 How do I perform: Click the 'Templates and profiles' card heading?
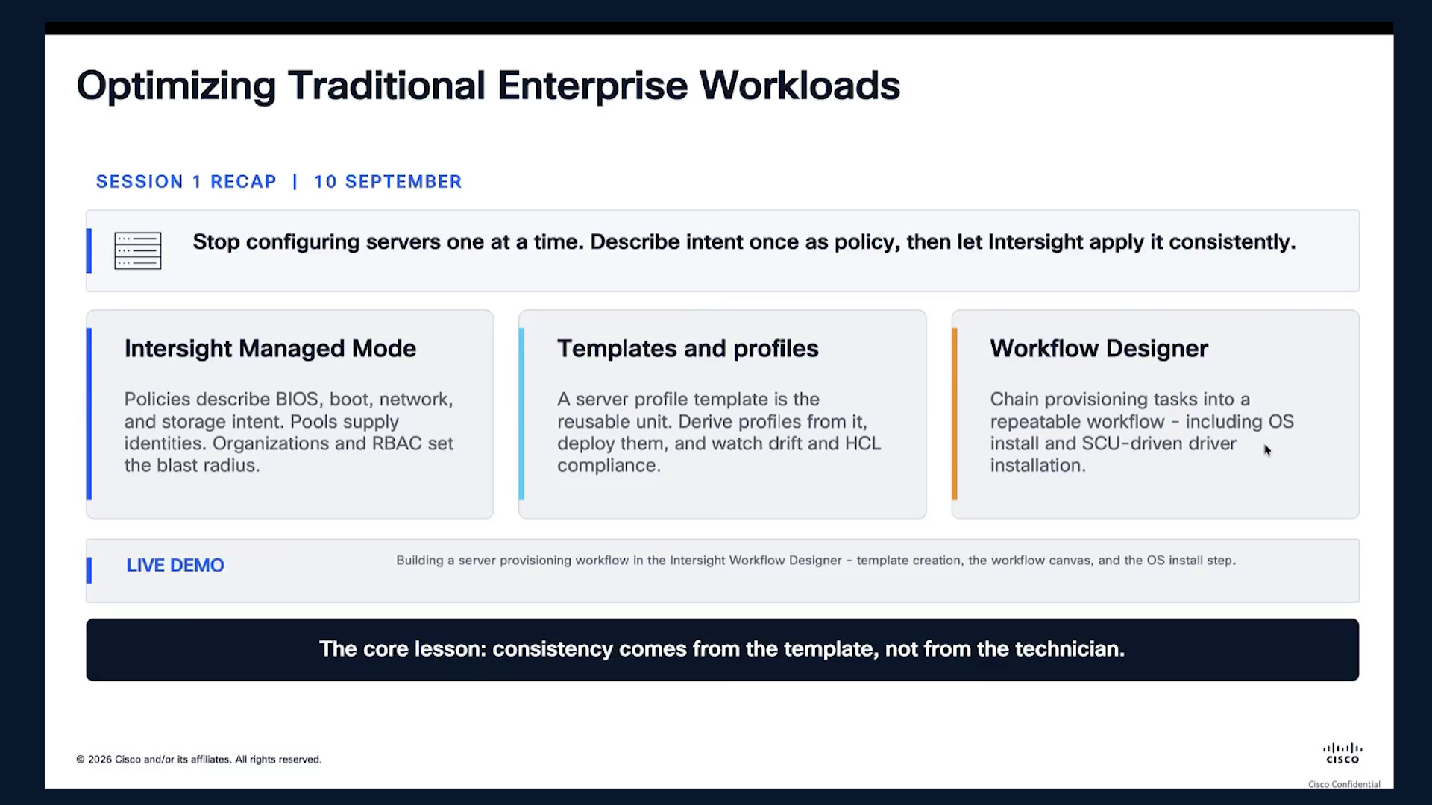[688, 349]
